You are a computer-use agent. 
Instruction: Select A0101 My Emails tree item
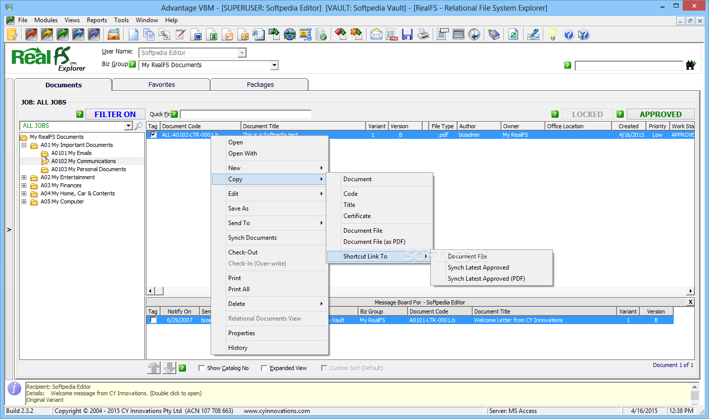[71, 153]
